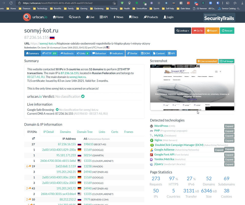
Task: Click the Full Image button
Action: [x=226, y=61]
